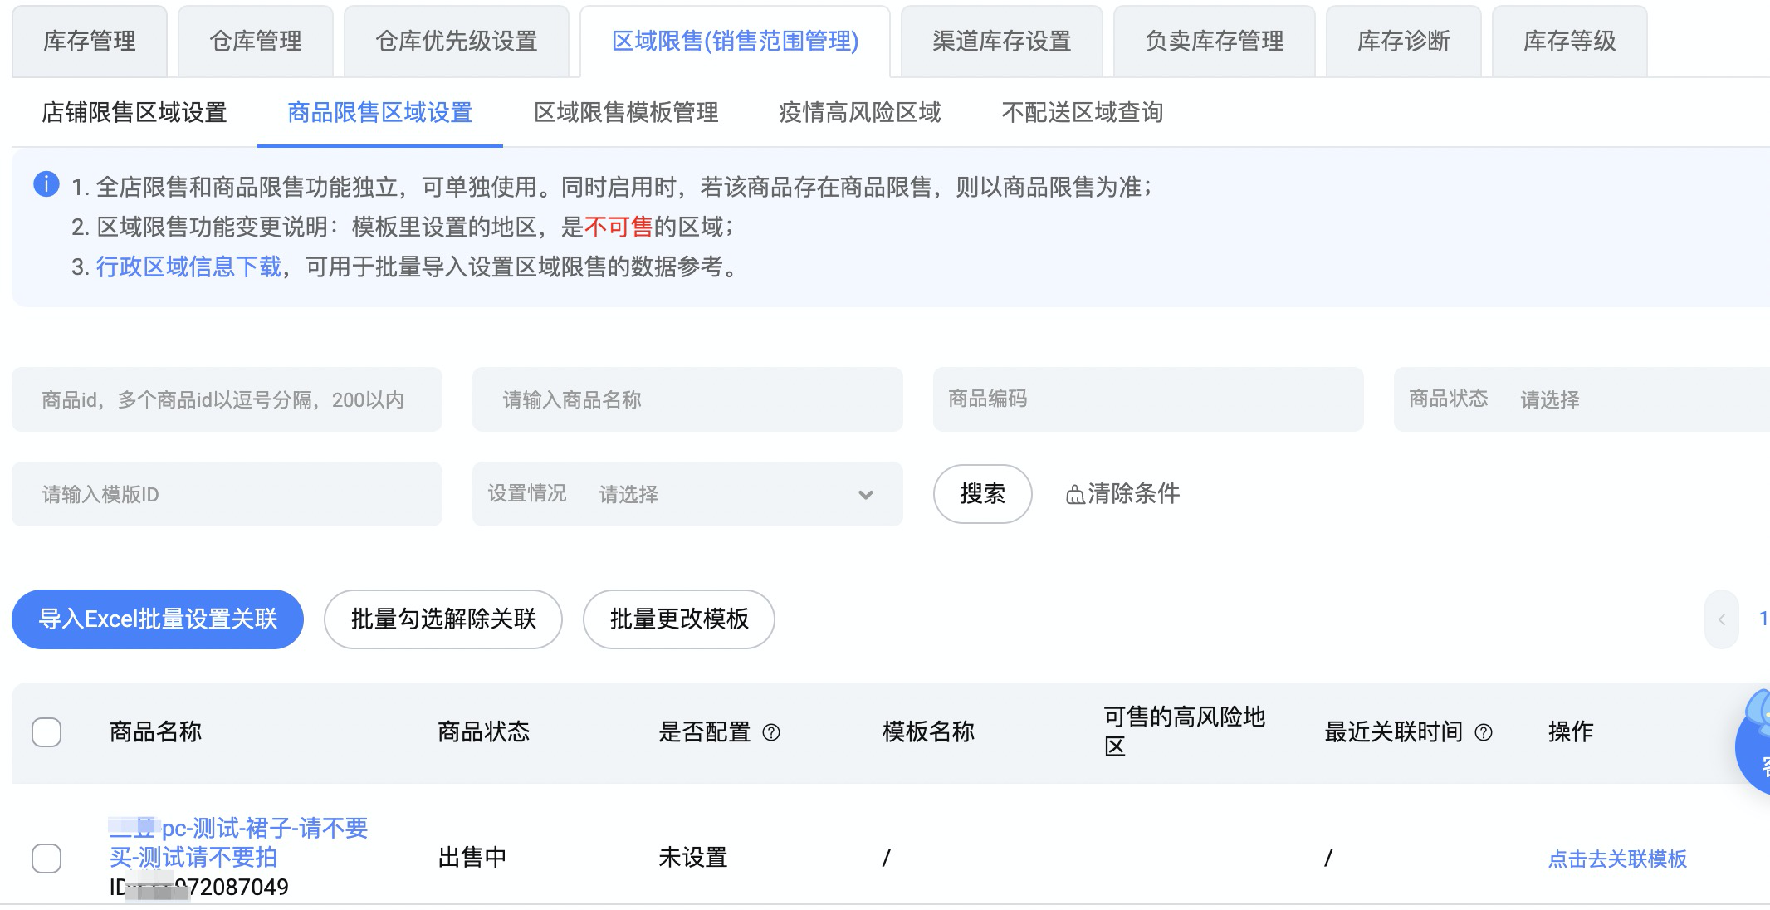Click the left pagination arrow above the table
Screen dimensions: 1770x910
tap(1722, 619)
